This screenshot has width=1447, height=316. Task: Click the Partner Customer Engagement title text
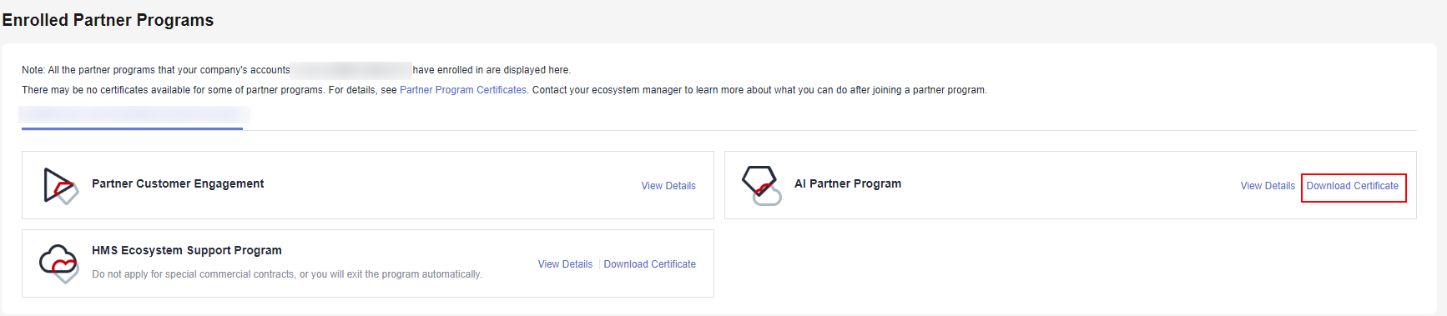pyautogui.click(x=178, y=183)
